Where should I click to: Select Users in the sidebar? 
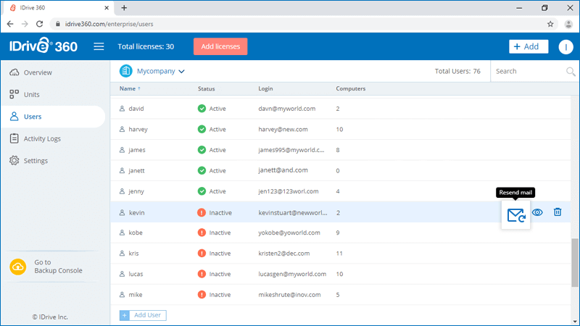(x=53, y=117)
